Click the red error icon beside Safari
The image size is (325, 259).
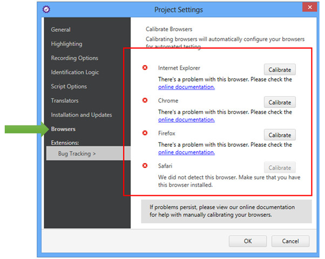pos(145,165)
